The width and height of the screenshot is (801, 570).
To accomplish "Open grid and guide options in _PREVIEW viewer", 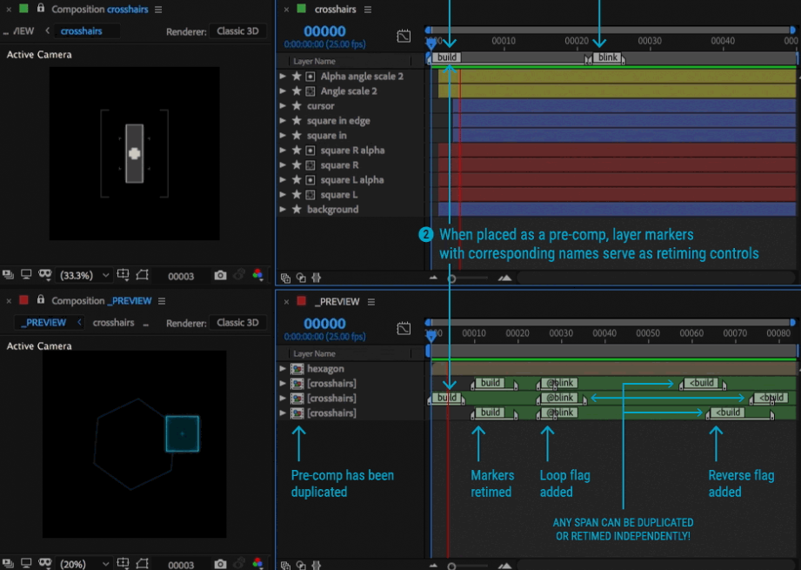I will [123, 563].
